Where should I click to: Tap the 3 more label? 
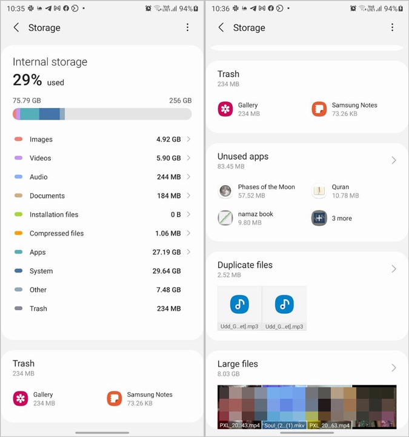pos(342,218)
